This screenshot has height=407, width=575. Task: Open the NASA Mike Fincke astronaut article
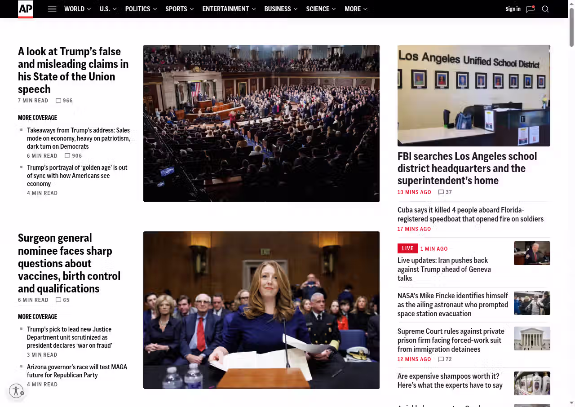click(x=452, y=305)
